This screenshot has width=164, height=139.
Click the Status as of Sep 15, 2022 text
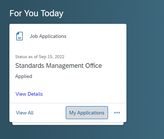(x=40, y=57)
